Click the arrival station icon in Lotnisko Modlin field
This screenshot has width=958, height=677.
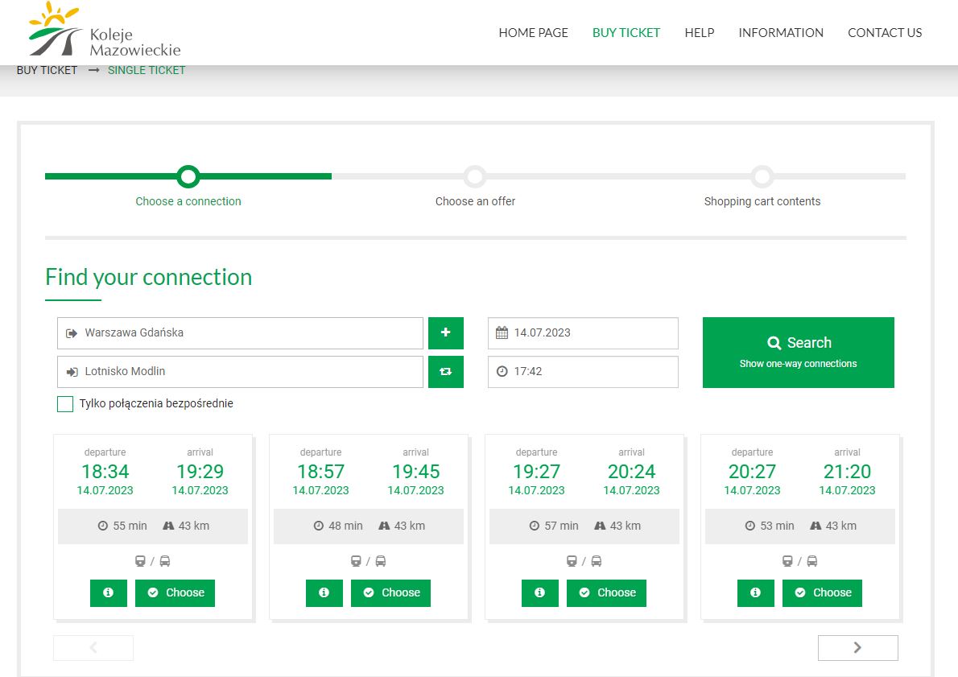pyautogui.click(x=72, y=372)
